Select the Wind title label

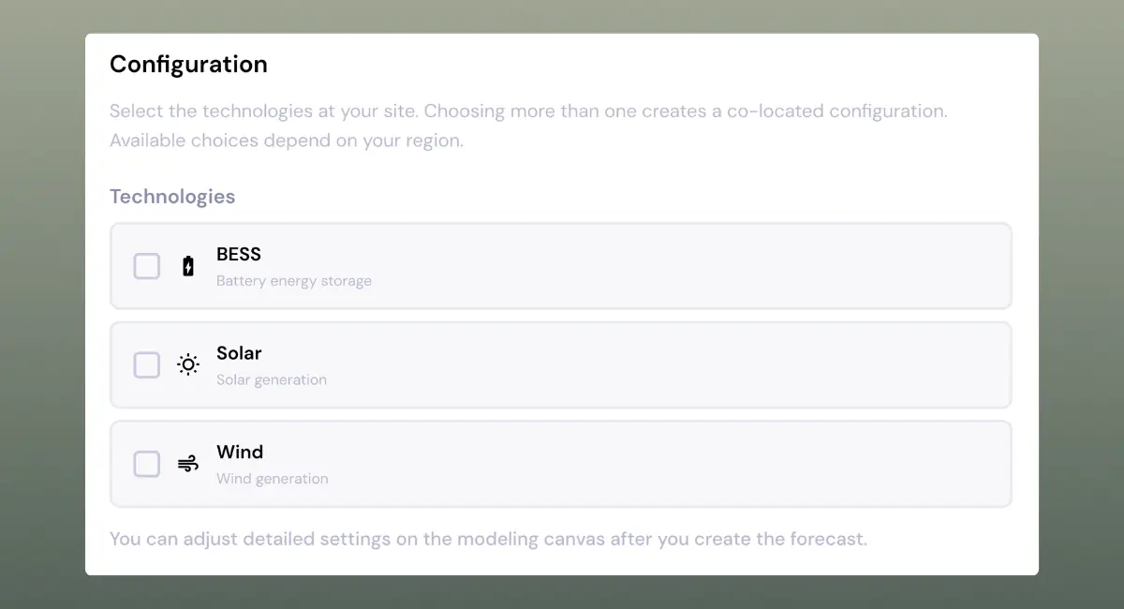(240, 452)
